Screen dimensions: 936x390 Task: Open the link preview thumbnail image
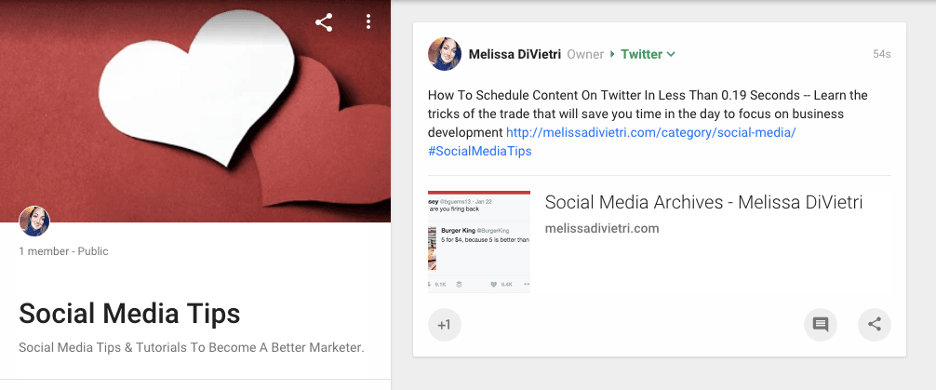coord(479,242)
